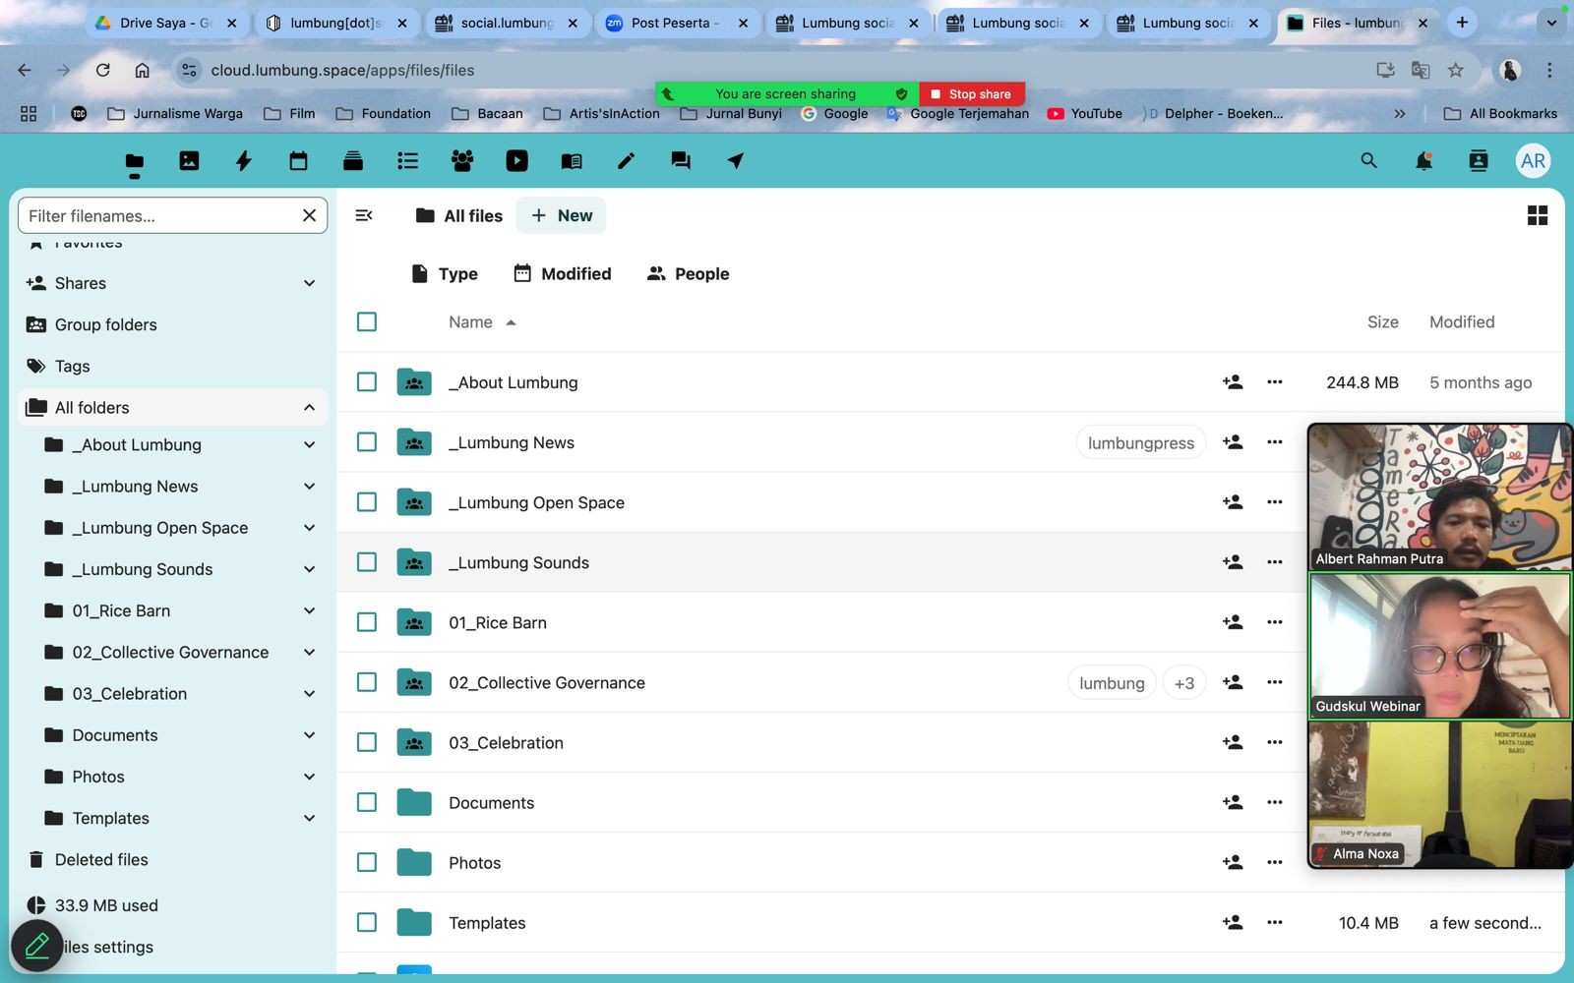1574x983 pixels.
Task: Expand 02_Collective Governance in folder tree
Action: pyautogui.click(x=309, y=653)
